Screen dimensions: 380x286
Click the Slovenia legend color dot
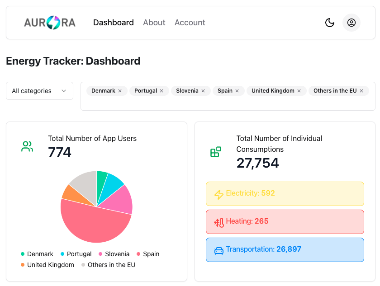click(101, 254)
